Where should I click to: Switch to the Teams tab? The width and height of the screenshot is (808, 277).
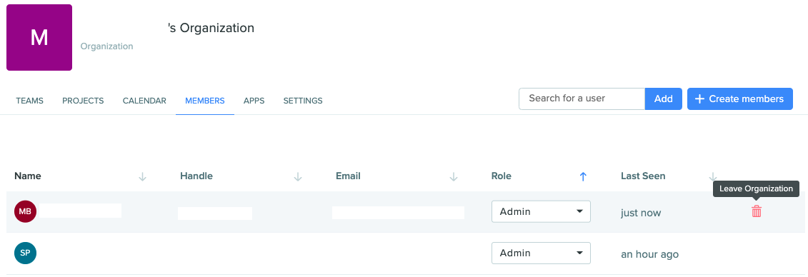pyautogui.click(x=29, y=101)
